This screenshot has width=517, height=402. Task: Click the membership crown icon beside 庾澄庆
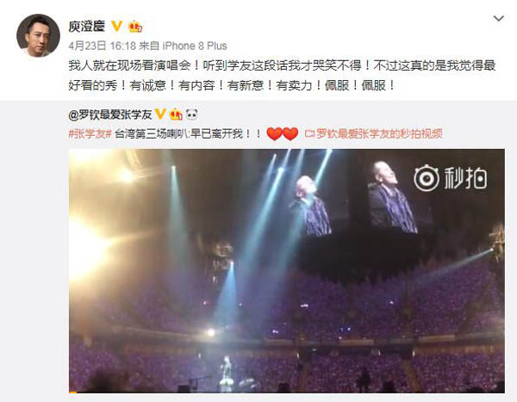coord(135,27)
